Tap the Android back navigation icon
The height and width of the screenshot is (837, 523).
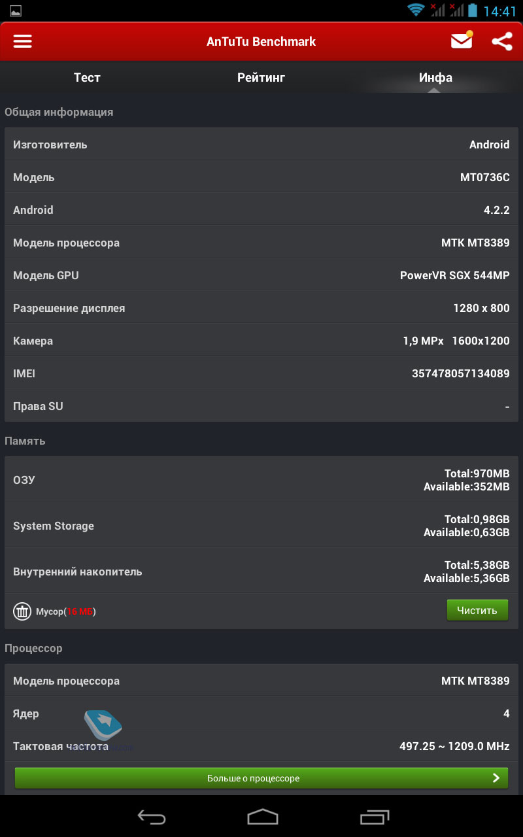pyautogui.click(x=152, y=816)
